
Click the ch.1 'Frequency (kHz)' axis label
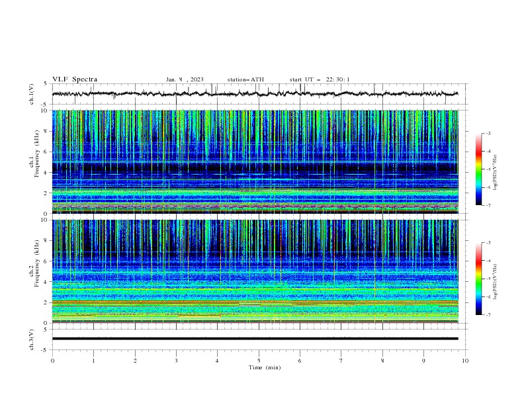click(x=36, y=154)
